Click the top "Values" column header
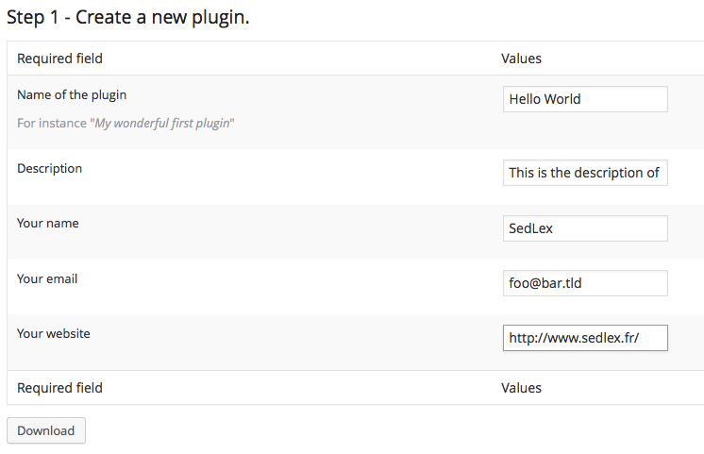The image size is (704, 454). (x=521, y=59)
